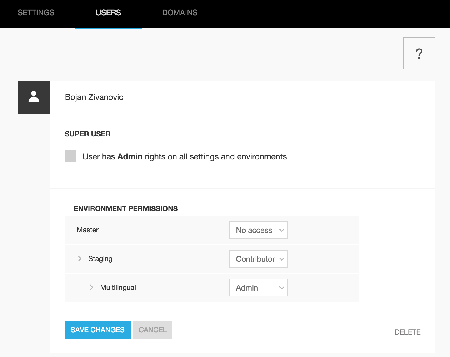Open the Staging Contributor dropdown
Image resolution: width=450 pixels, height=357 pixels.
258,259
